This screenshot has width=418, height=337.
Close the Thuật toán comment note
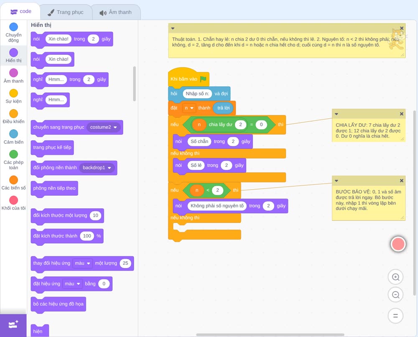(402, 28)
